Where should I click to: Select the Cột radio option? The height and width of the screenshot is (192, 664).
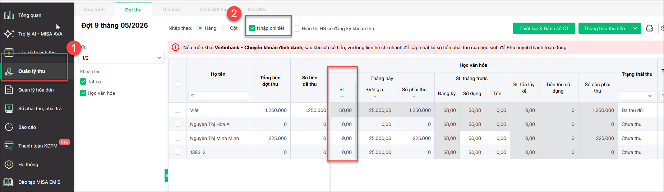pos(225,28)
